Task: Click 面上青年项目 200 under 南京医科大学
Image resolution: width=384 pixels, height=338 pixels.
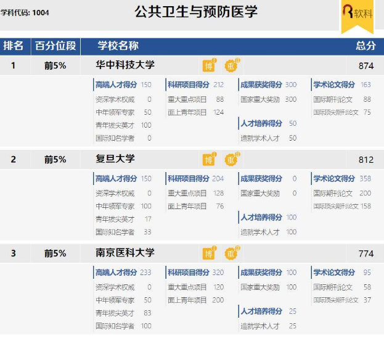Action: pyautogui.click(x=195, y=300)
